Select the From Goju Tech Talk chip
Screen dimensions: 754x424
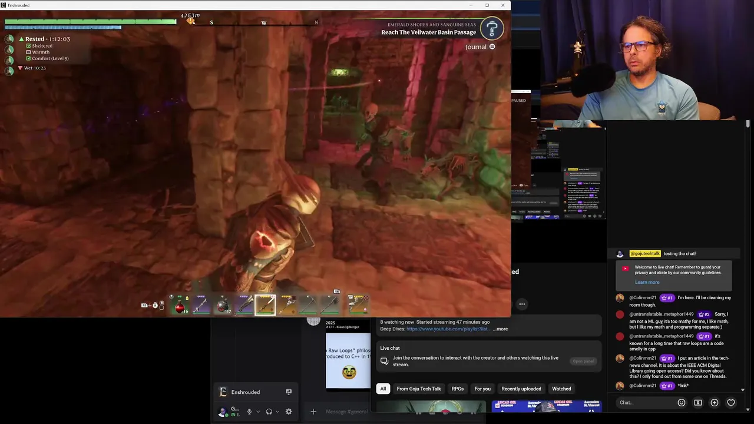[419, 389]
